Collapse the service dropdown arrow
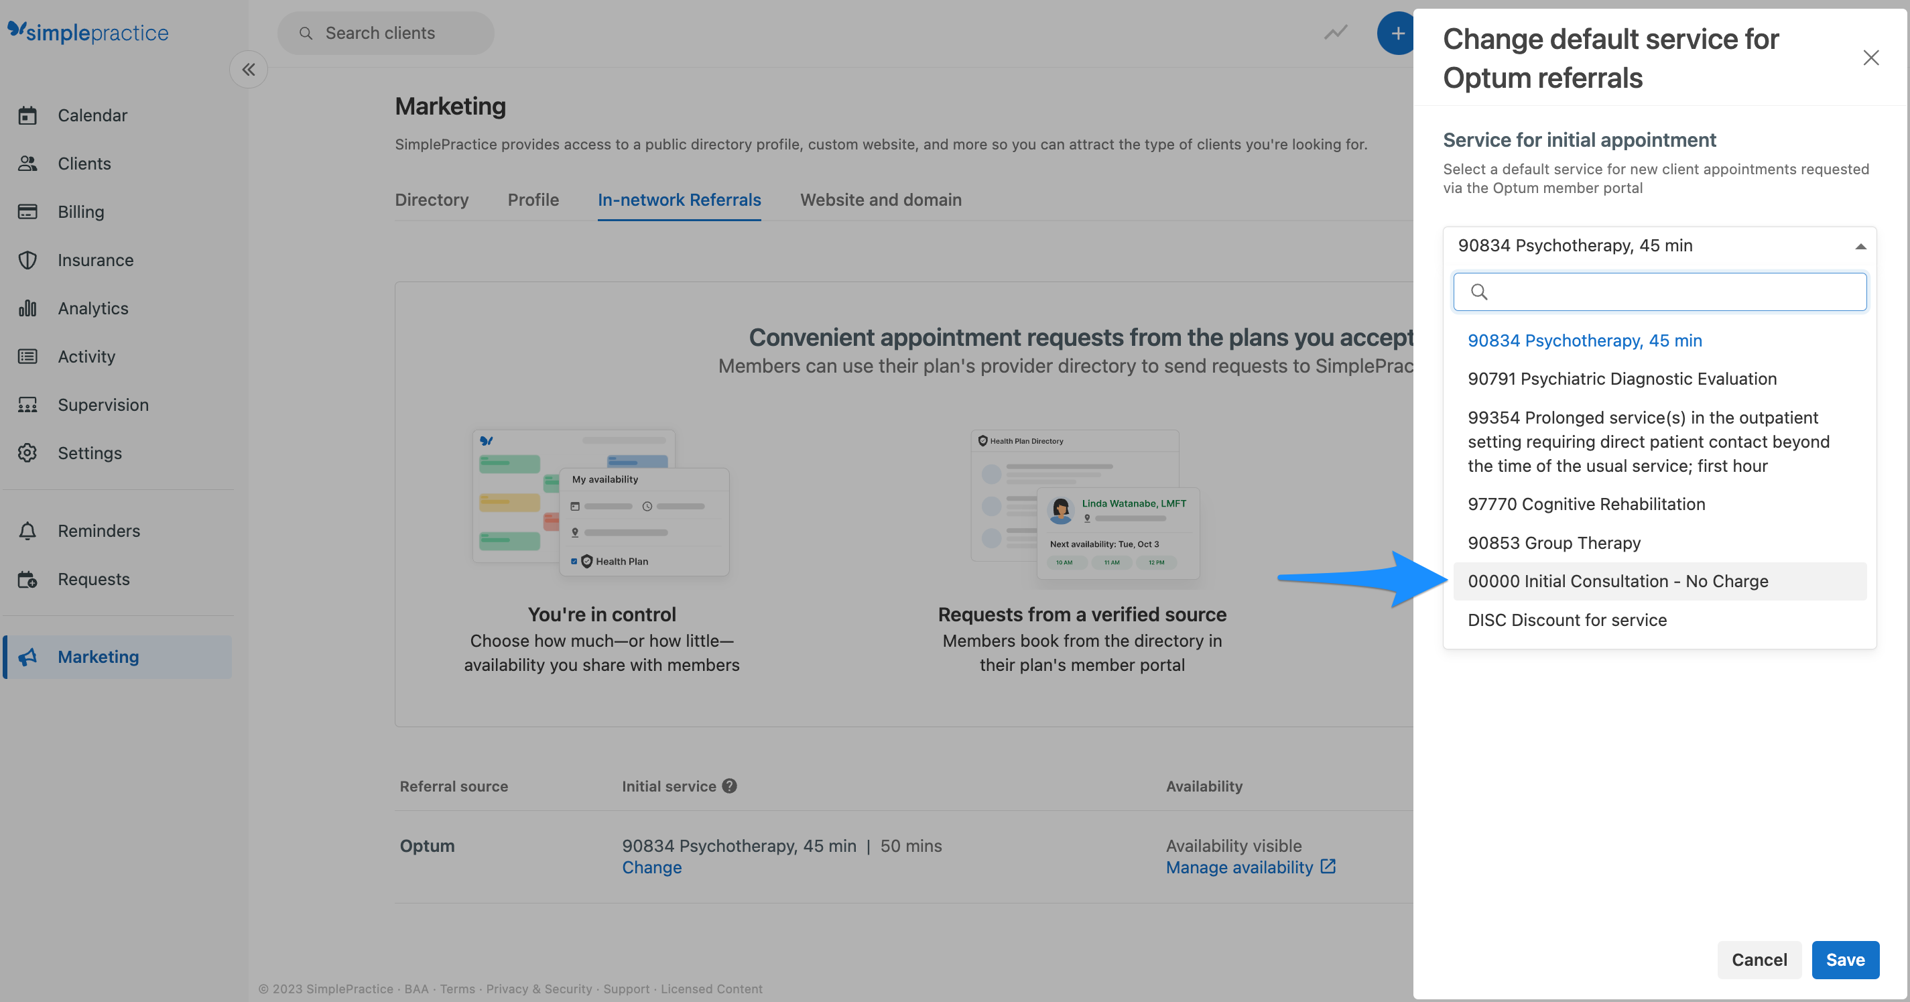 click(1860, 246)
